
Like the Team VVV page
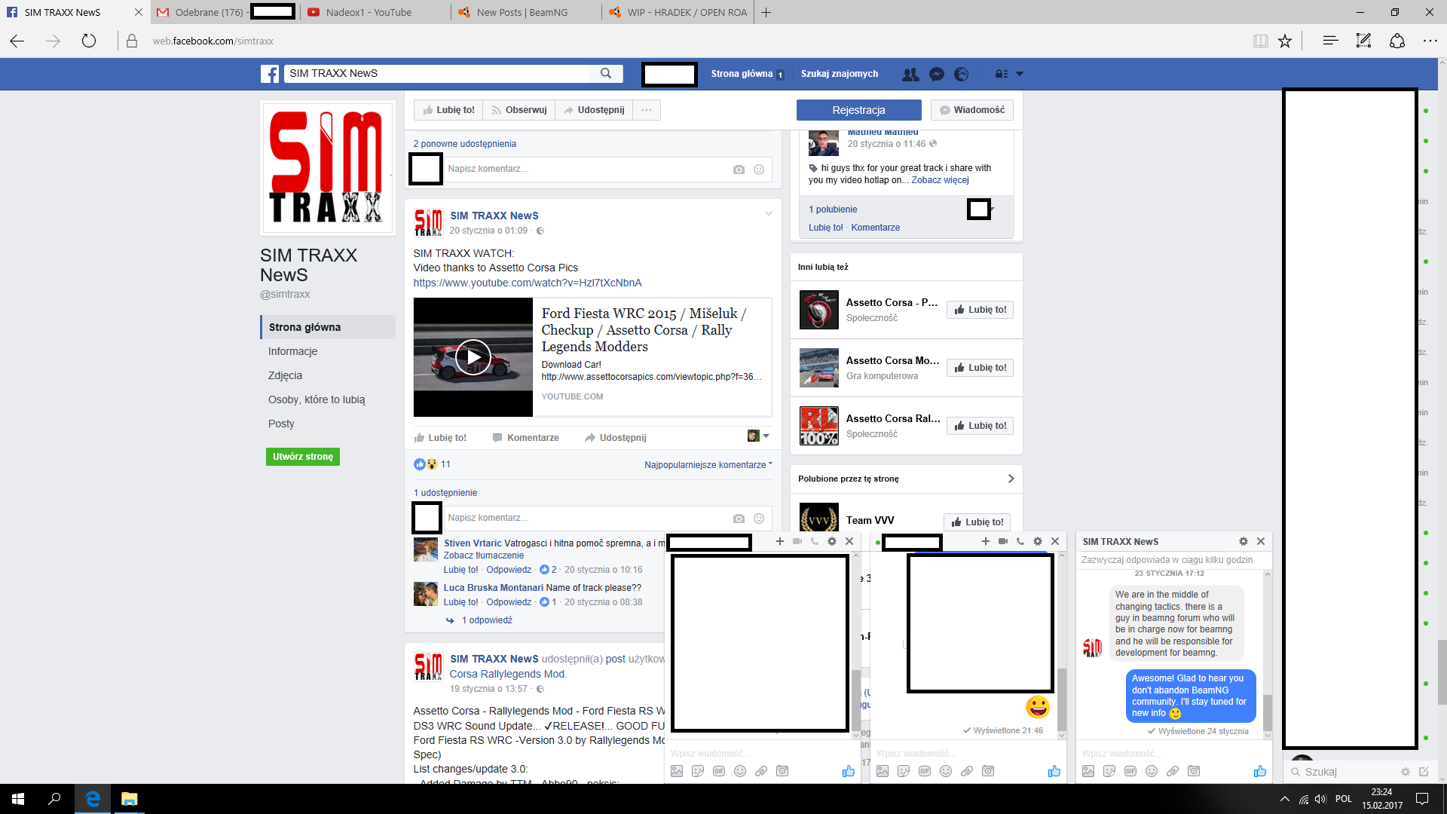click(977, 522)
